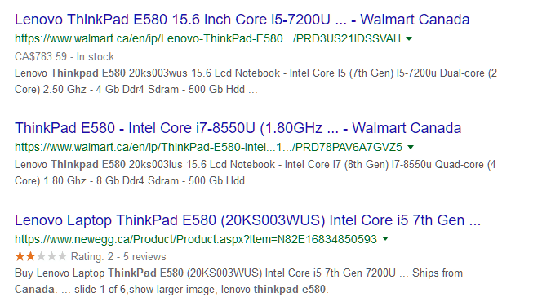Click the 'Rating: 2 - 5 reviews' text
The width and height of the screenshot is (551, 306).
coord(118,257)
